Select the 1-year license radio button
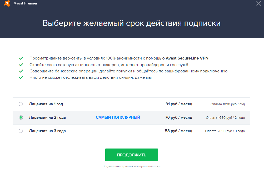Viewport: 264px width, 173px height. (21, 104)
